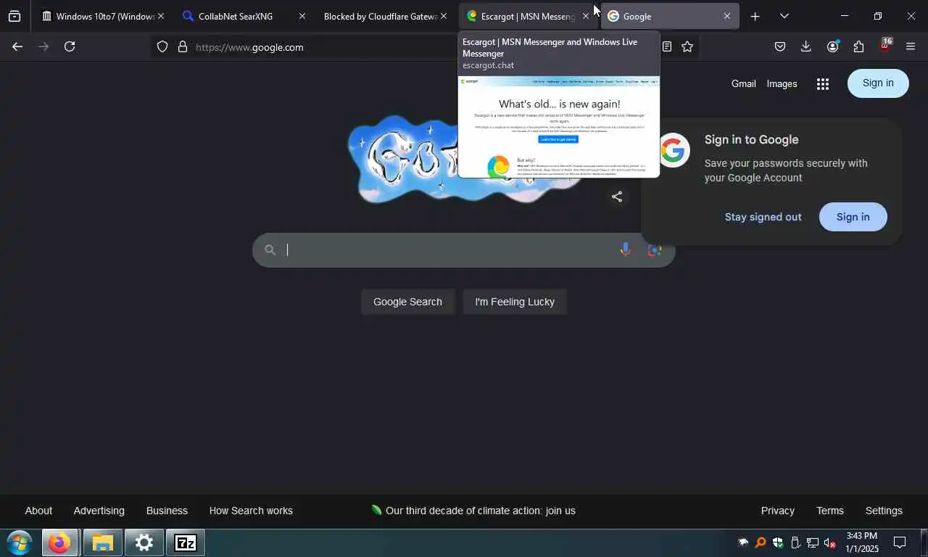Open the Windows Start menu
Image resolution: width=928 pixels, height=557 pixels.
[19, 542]
